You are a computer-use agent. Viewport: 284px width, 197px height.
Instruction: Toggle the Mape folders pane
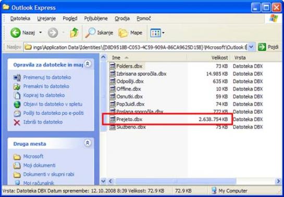[130, 33]
